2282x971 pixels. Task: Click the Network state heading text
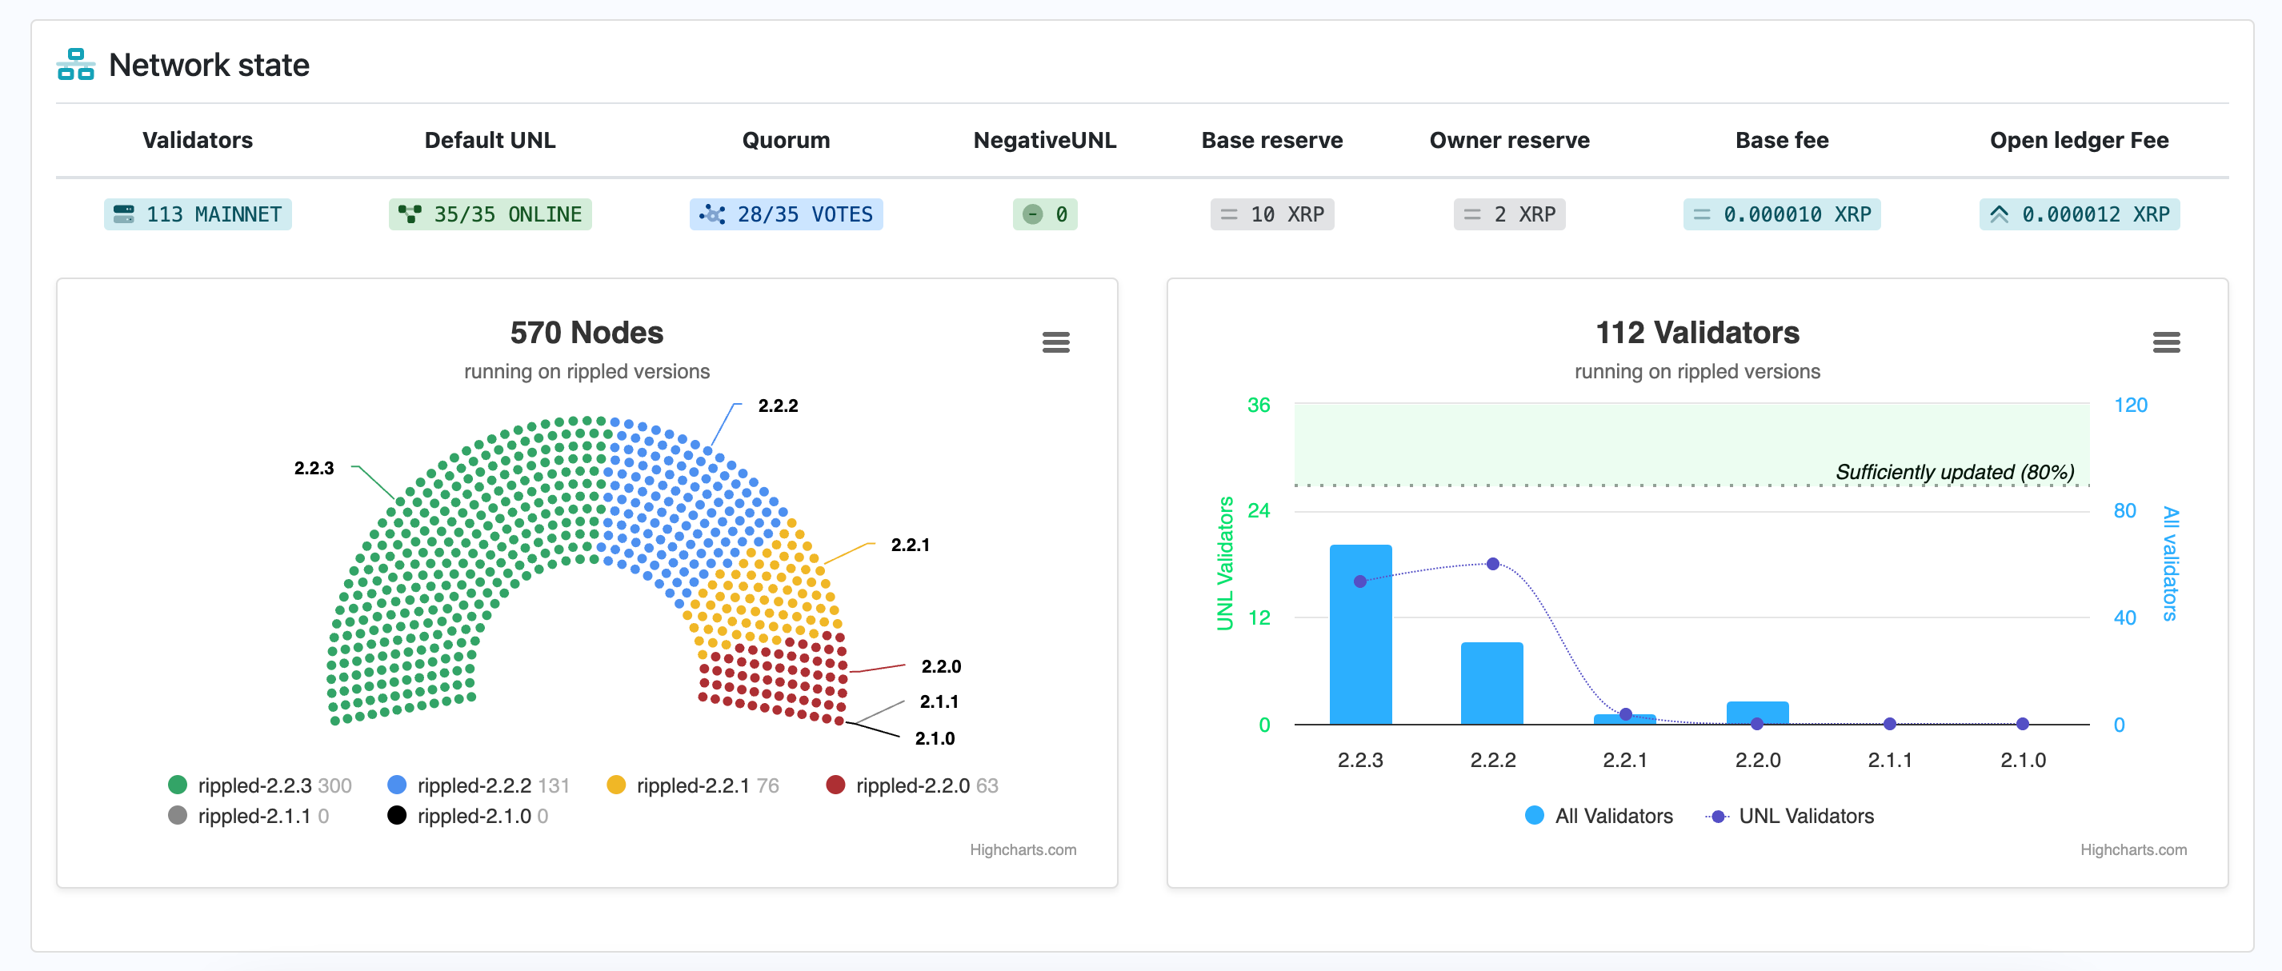(x=209, y=65)
